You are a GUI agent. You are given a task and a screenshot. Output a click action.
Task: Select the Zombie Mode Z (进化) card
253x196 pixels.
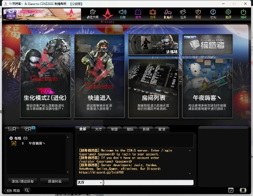(46, 76)
